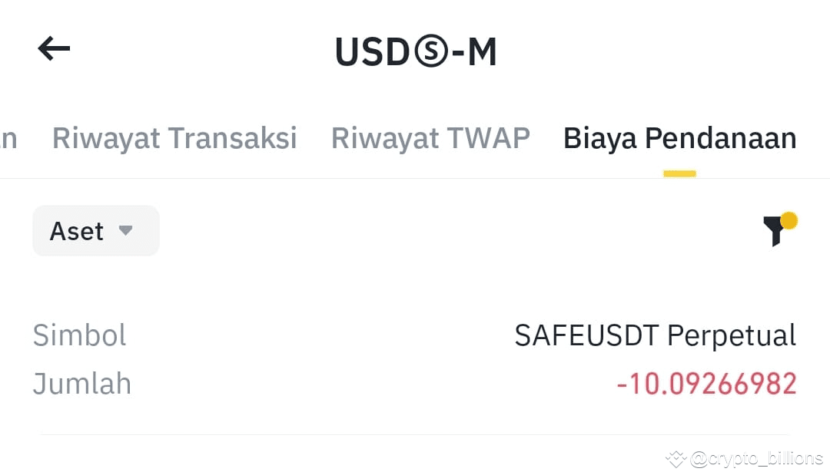This screenshot has height=475, width=830.
Task: Open the Aset dropdown
Action: click(x=96, y=231)
